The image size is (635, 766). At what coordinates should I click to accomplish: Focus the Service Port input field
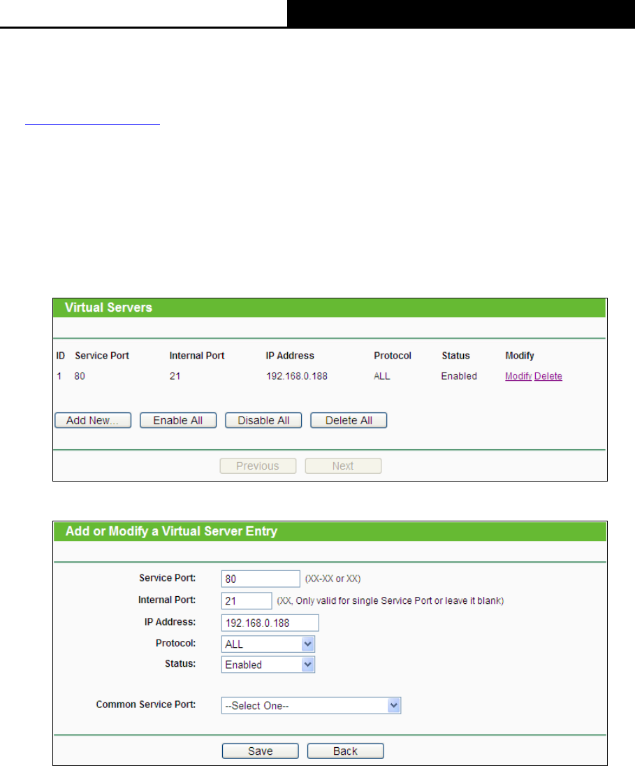[x=261, y=579]
